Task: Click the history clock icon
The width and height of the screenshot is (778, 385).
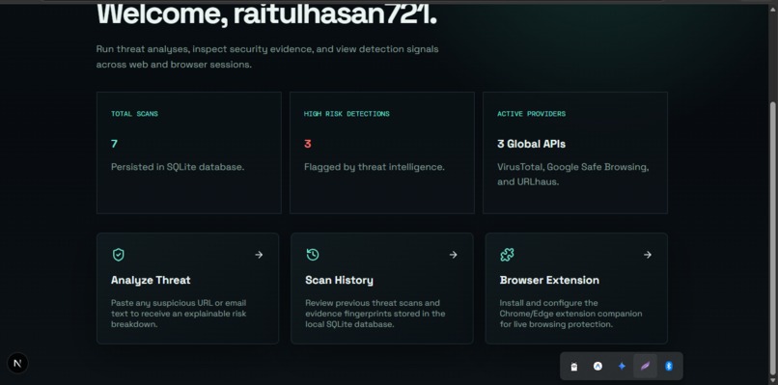Action: pos(313,255)
